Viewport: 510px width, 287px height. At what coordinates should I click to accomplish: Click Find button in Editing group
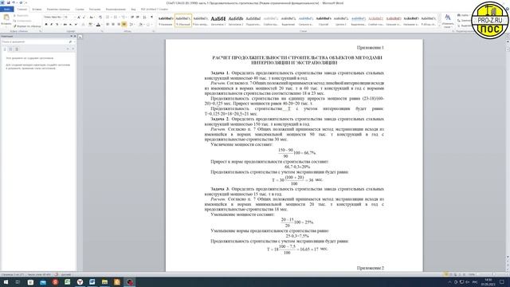[x=464, y=15]
